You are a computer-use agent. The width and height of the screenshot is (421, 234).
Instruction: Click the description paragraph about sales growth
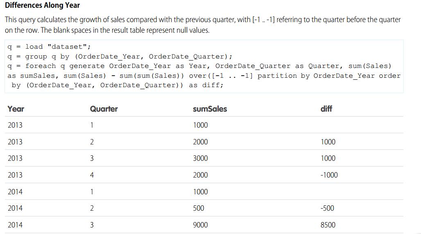202,25
